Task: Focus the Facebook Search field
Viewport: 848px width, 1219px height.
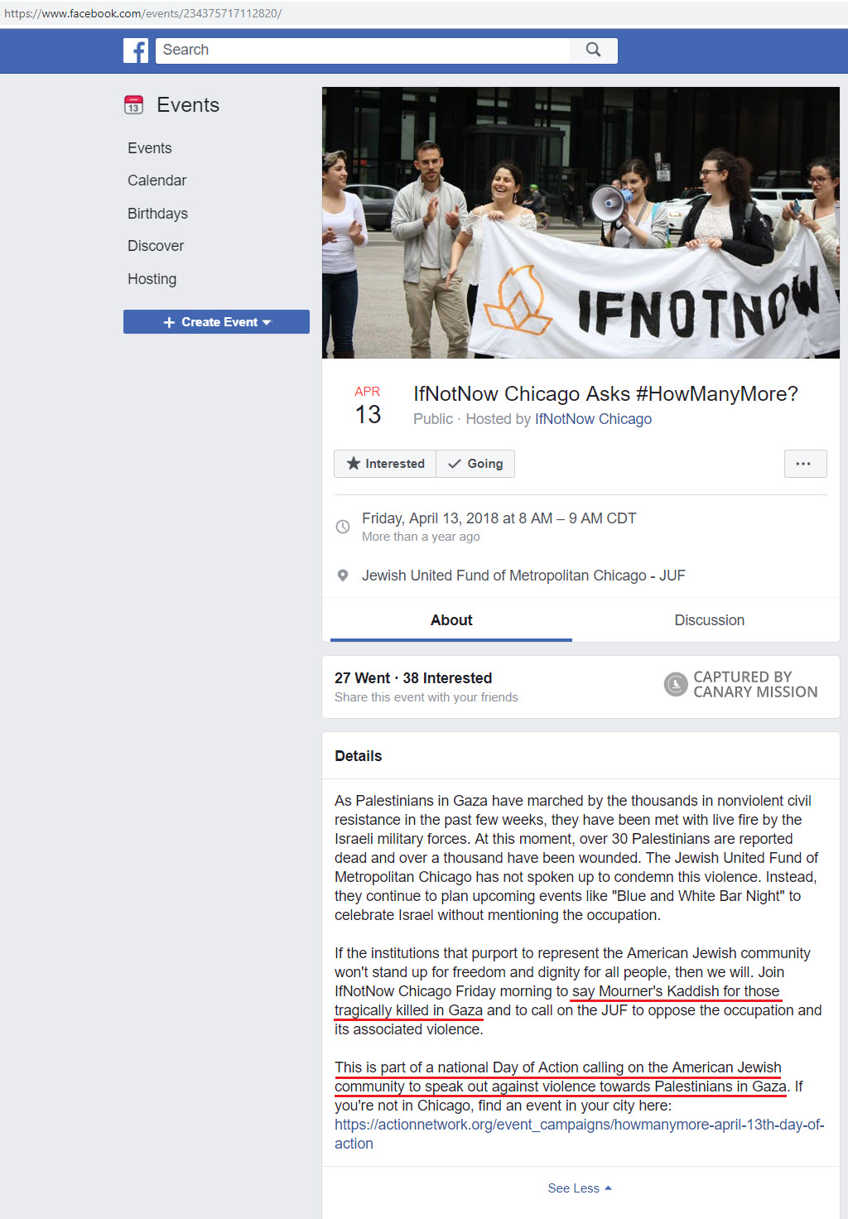Action: click(x=363, y=50)
